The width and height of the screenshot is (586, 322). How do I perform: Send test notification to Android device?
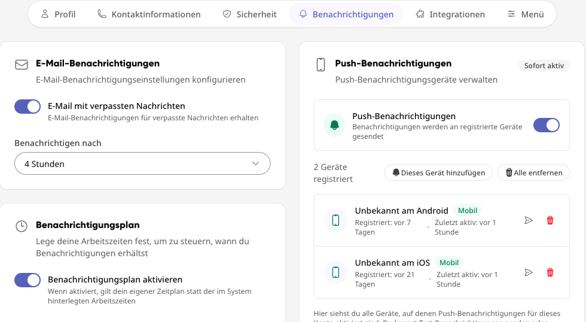pos(529,220)
